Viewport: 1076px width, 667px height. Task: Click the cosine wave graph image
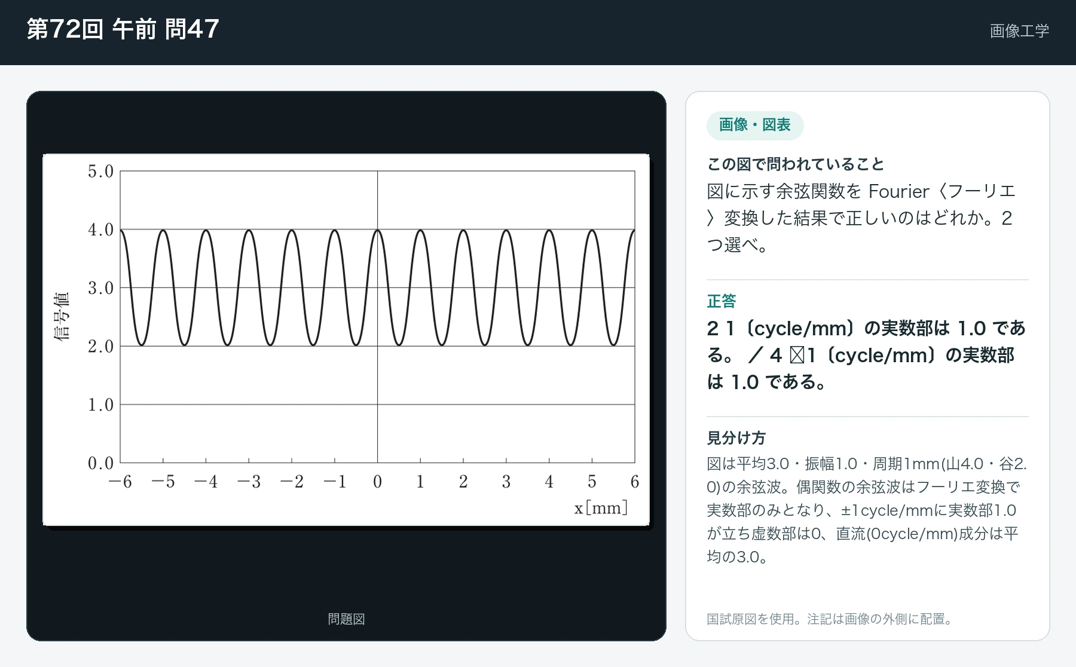(346, 339)
